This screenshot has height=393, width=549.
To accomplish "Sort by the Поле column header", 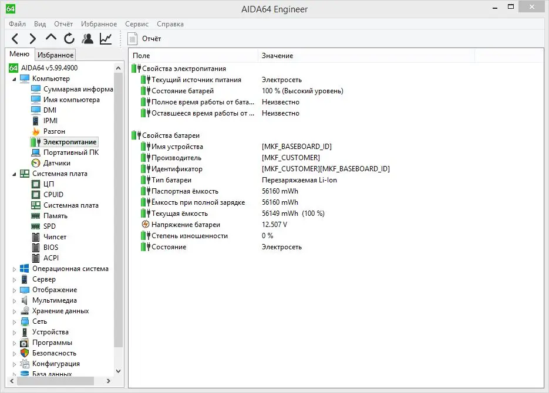I will pyautogui.click(x=194, y=56).
